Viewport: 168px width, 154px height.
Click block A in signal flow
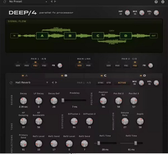42,36
